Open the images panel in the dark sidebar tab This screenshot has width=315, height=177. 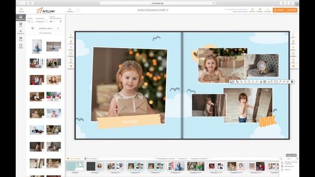(x=21, y=18)
